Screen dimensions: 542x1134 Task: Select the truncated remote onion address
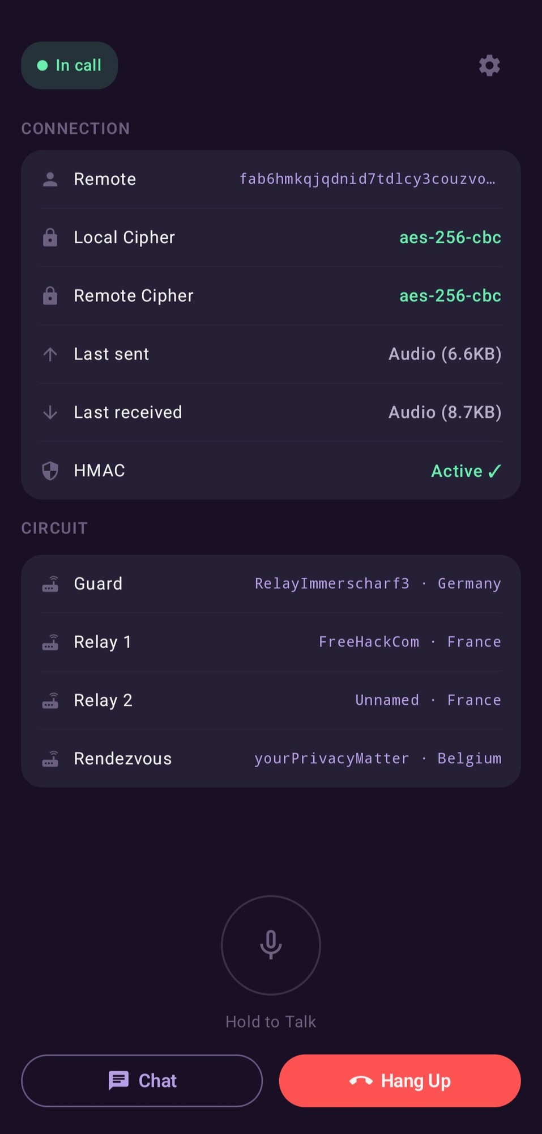click(x=367, y=180)
